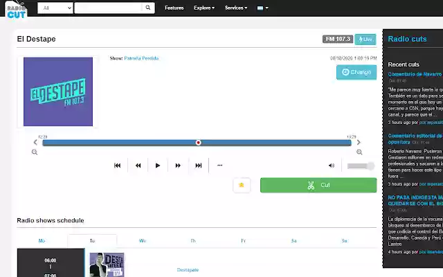Focus the search input field
This screenshot has height=277, width=443.
[x=108, y=8]
